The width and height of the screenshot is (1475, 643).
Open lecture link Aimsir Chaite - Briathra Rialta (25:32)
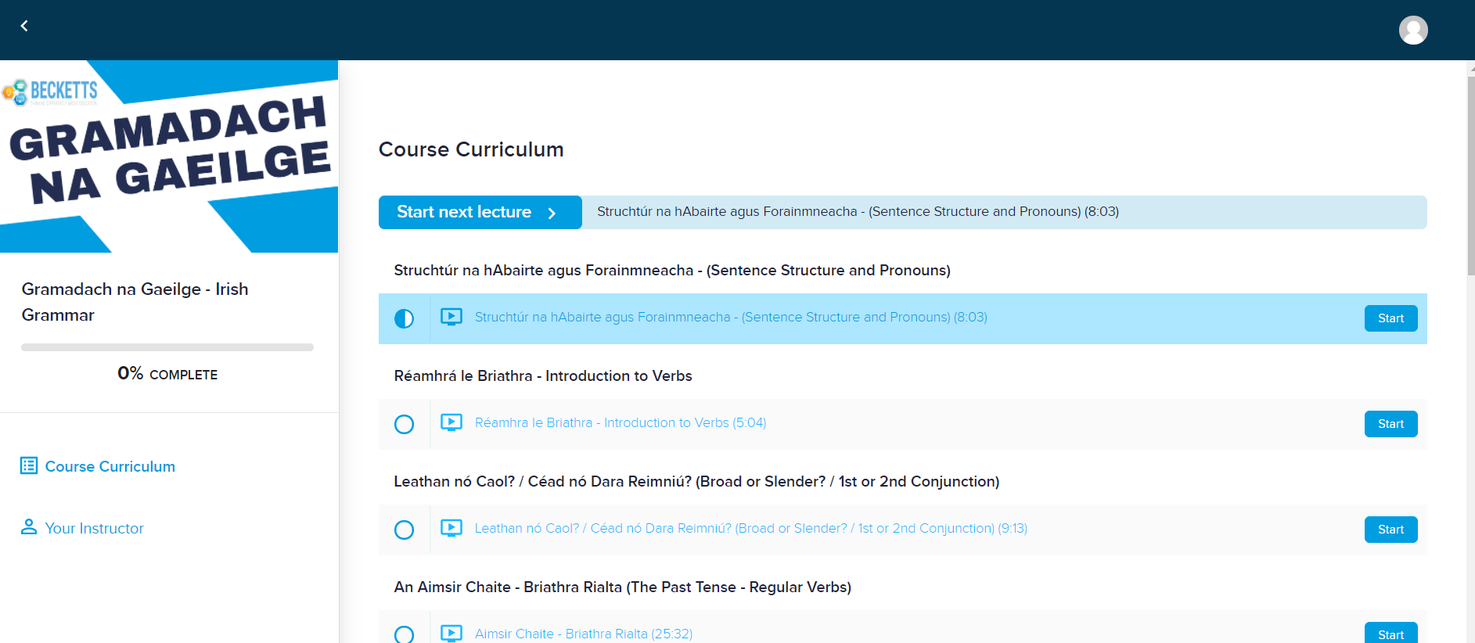(x=584, y=634)
